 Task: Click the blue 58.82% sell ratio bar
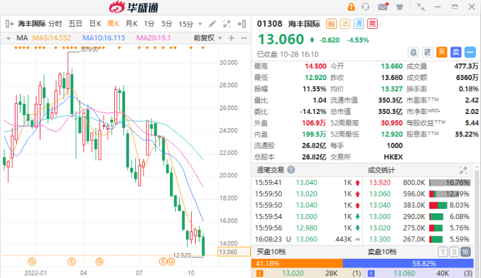point(408,263)
